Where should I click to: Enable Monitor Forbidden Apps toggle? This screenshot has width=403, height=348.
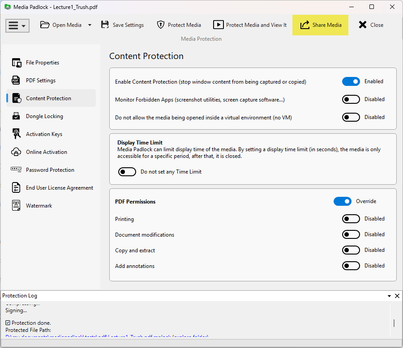point(351,99)
